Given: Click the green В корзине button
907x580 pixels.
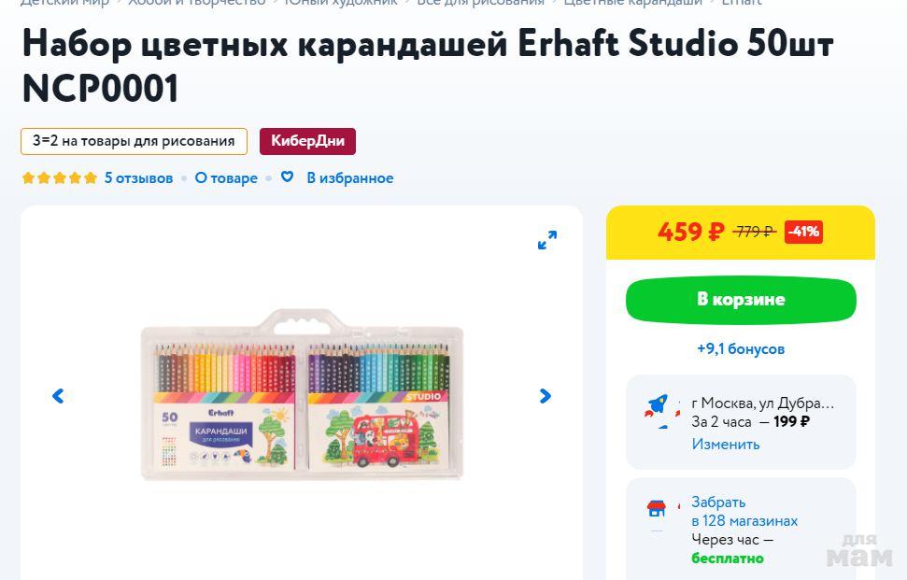Looking at the screenshot, I should [x=741, y=300].
